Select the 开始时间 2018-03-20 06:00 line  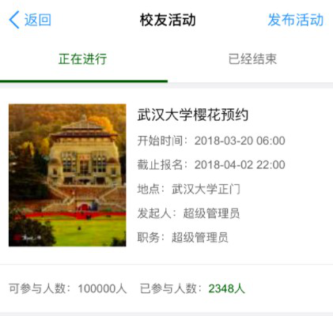[x=211, y=141]
